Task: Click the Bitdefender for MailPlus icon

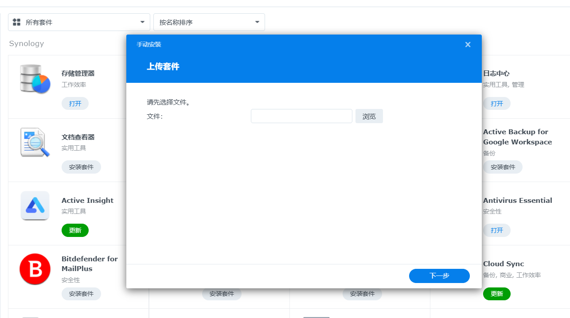Action: [x=35, y=269]
